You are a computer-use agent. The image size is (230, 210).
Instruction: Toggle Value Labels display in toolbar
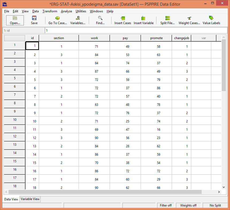[x=211, y=20]
